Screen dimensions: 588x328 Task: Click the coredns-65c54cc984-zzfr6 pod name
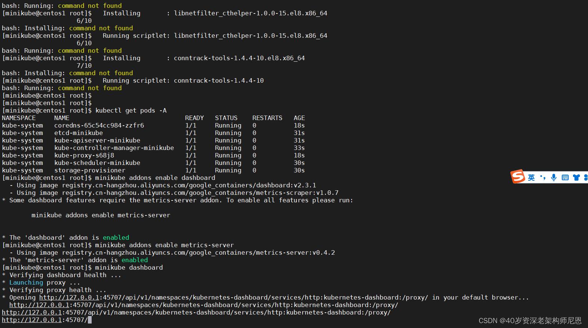click(99, 126)
